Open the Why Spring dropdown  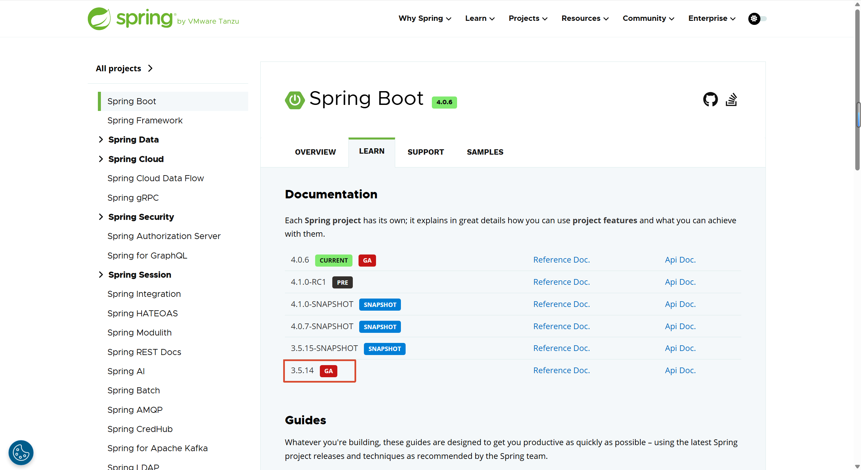(424, 18)
